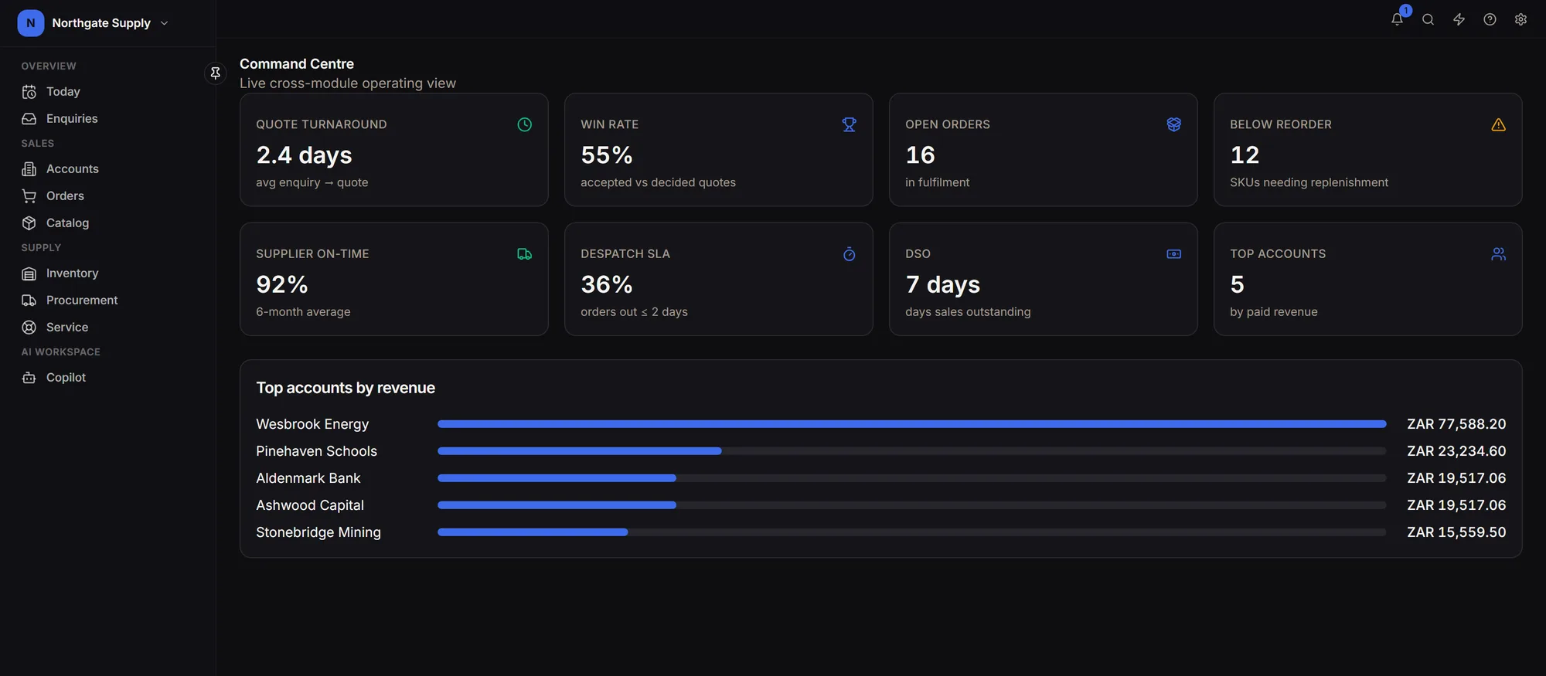Select Stonebridge Mining account name
The width and height of the screenshot is (1546, 676).
coord(318,532)
